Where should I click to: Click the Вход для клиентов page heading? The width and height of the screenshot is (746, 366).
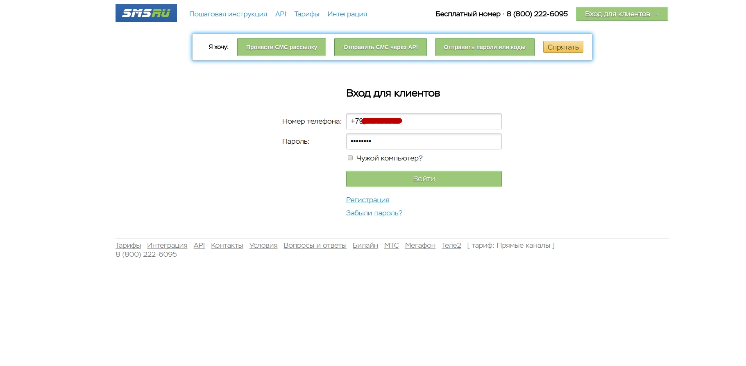click(393, 93)
